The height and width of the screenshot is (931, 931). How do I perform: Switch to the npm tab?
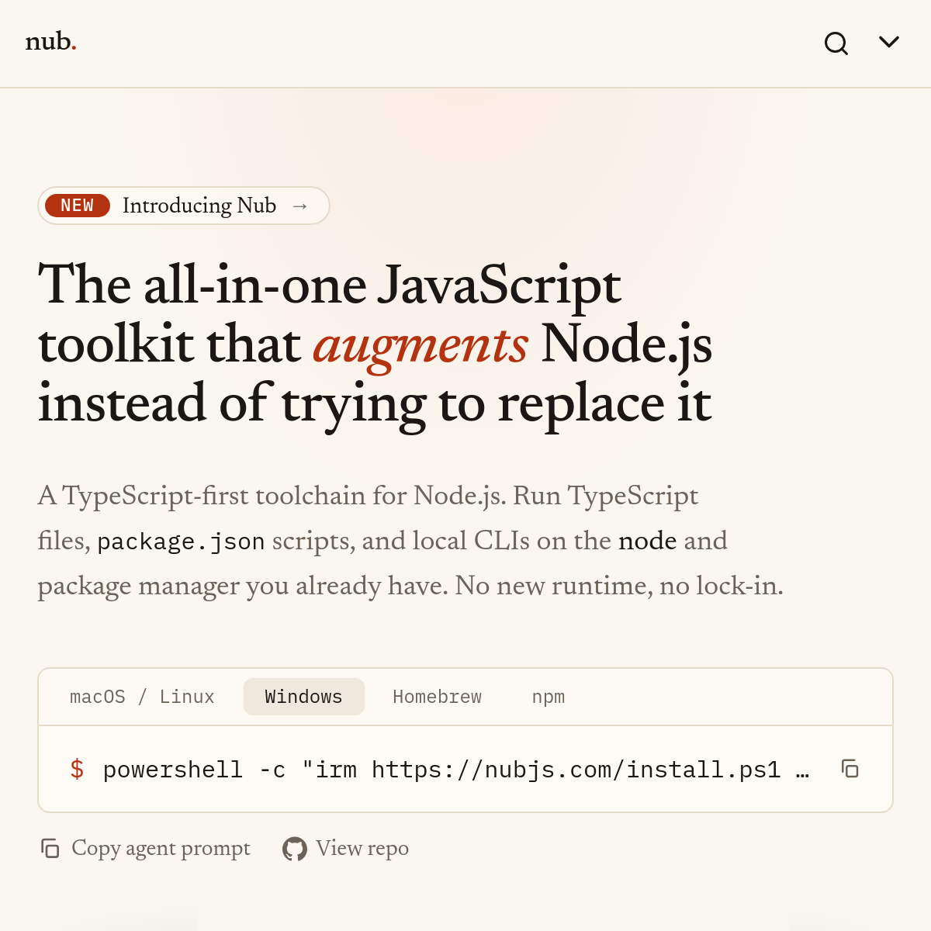tap(549, 697)
